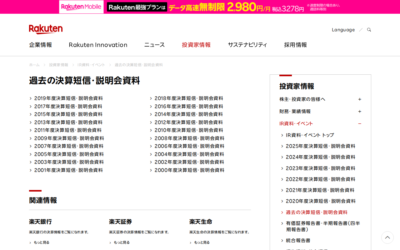This screenshot has height=250, width=400.
Task: Select 2025年度決算短信・説明会資料 in the sidebar
Action: point(321,146)
